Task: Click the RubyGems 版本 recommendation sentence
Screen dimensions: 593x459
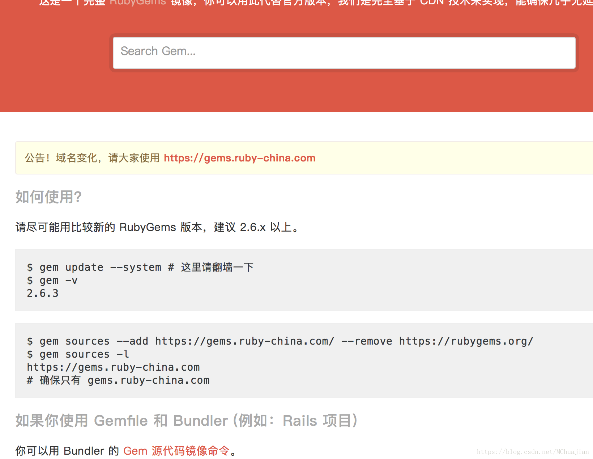Action: pyautogui.click(x=157, y=227)
